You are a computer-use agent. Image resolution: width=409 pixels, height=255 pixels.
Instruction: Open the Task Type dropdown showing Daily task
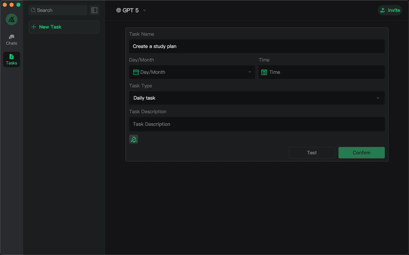[x=256, y=98]
